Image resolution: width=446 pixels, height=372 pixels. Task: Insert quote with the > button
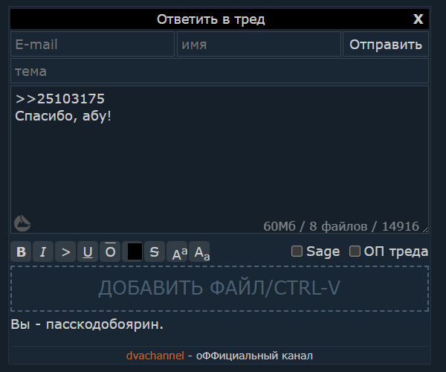[65, 251]
